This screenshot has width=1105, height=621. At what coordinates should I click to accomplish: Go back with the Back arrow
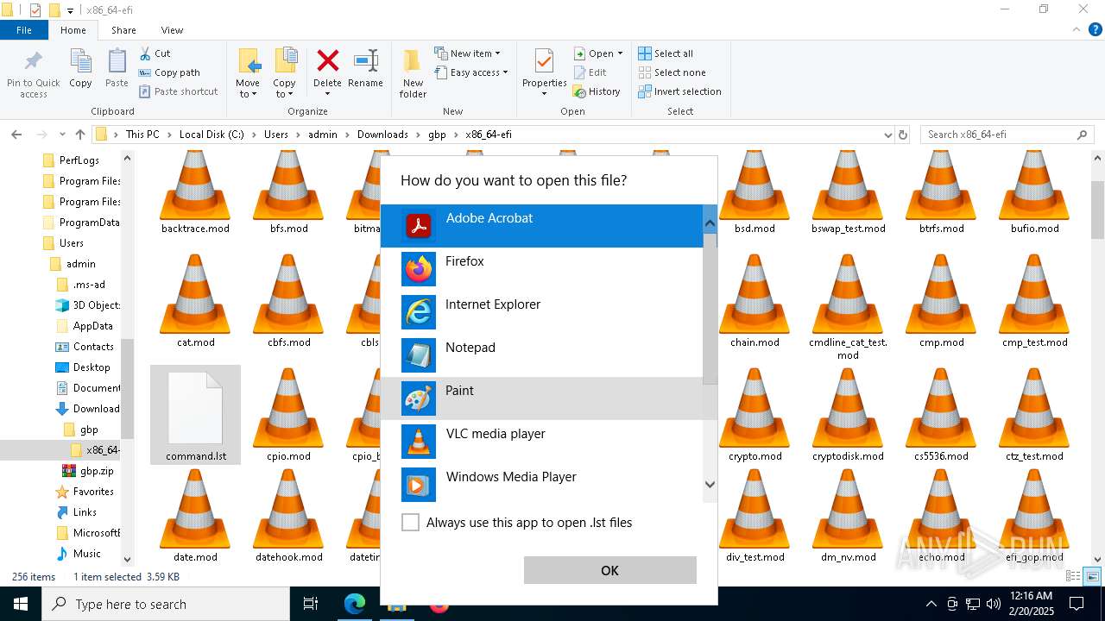[x=16, y=135]
